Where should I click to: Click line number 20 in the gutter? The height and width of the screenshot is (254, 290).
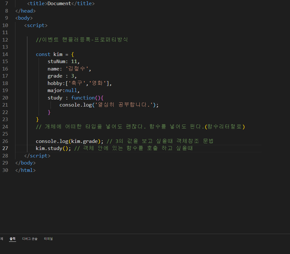(x=5, y=98)
